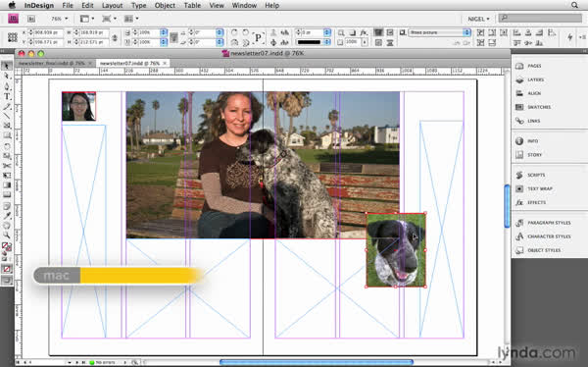Select the Selection arrow tool
The image size is (588, 367).
pos(7,66)
